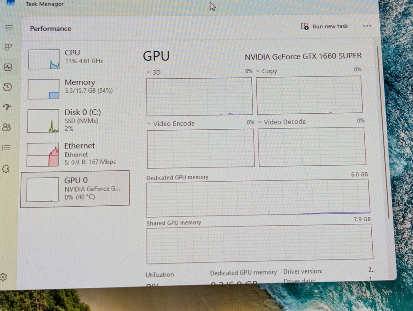Click the 11% 4.61 GHz CPU value
Image resolution: width=413 pixels, height=311 pixels.
point(84,61)
